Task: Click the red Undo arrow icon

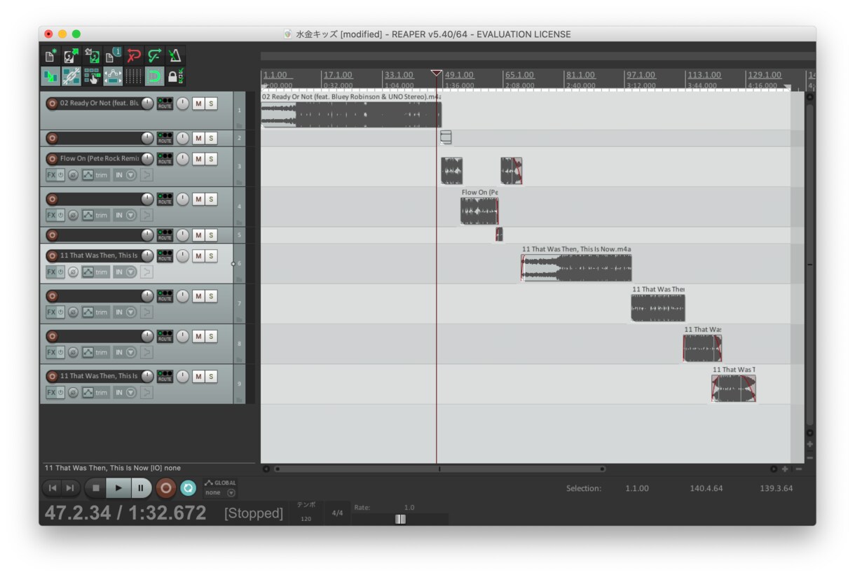Action: 133,57
